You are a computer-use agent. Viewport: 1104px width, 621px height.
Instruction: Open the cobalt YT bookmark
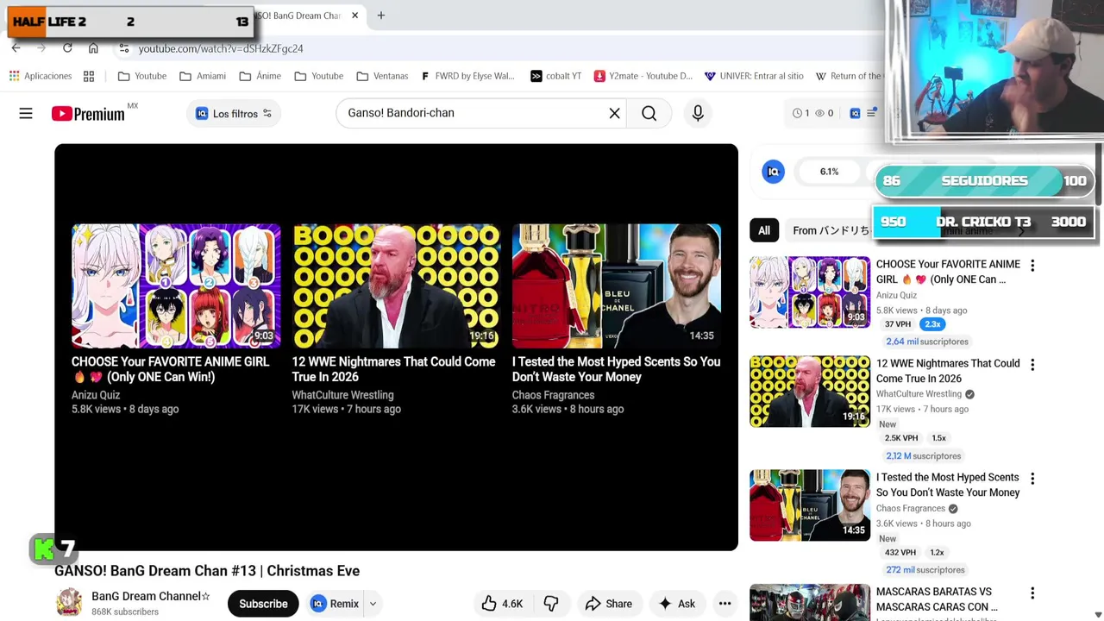[x=555, y=76]
